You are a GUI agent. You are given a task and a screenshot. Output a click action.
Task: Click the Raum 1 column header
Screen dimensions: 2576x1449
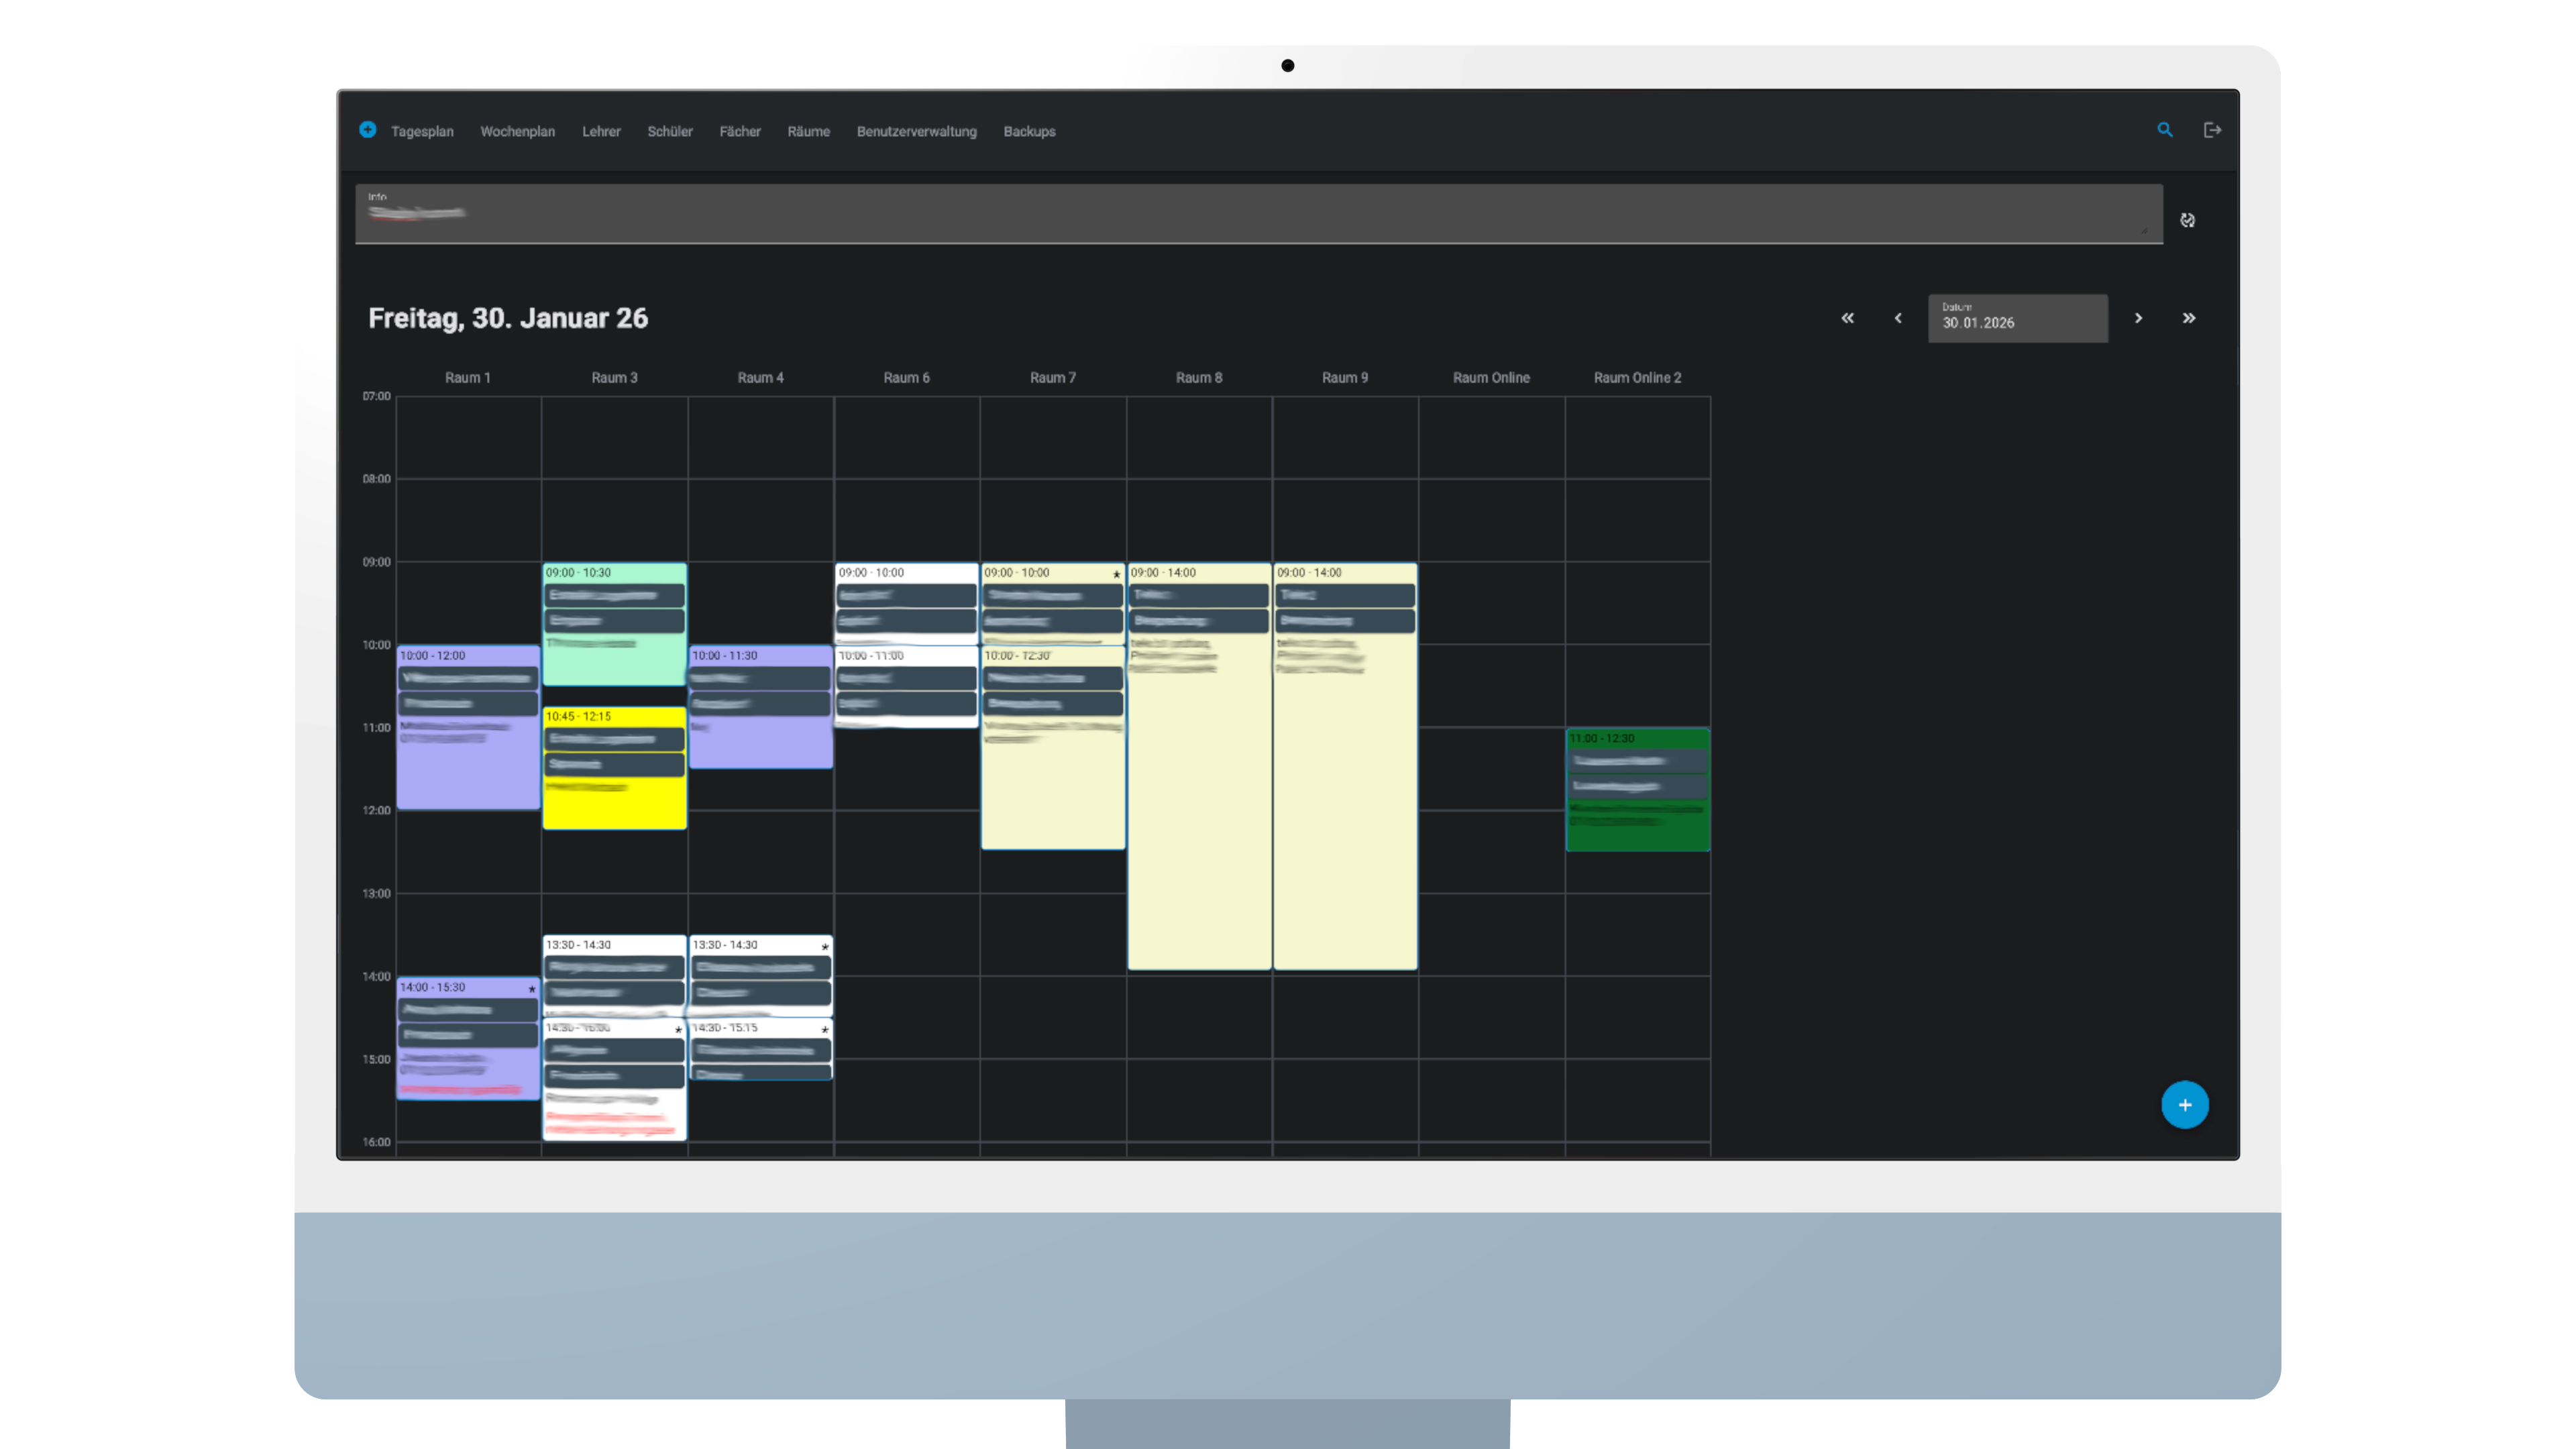pos(467,378)
